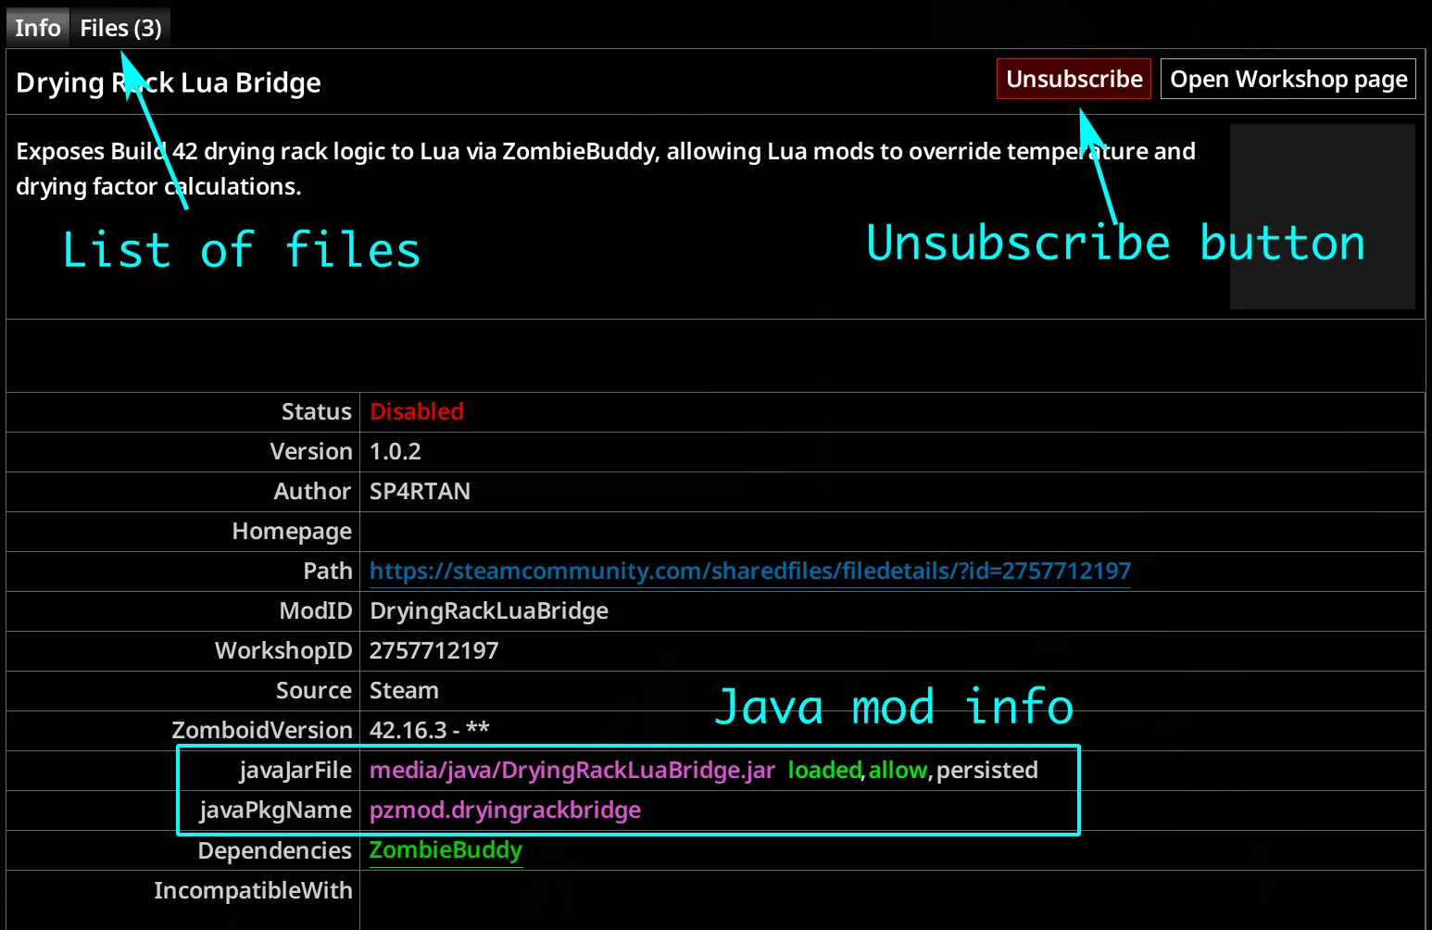The image size is (1432, 930).
Task: Click the Open Workshop page button
Action: click(1288, 80)
